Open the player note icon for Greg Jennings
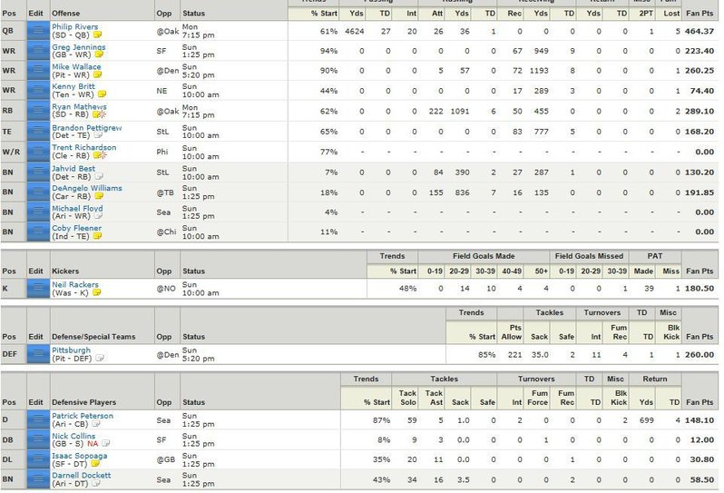The image size is (724, 493). [99, 54]
